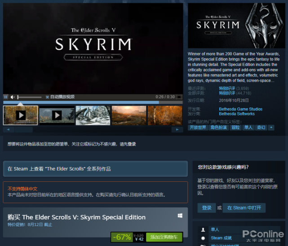Click the 您对这款游戏感兴趣吗? heading
288x246 pixels.
pyautogui.click(x=223, y=167)
